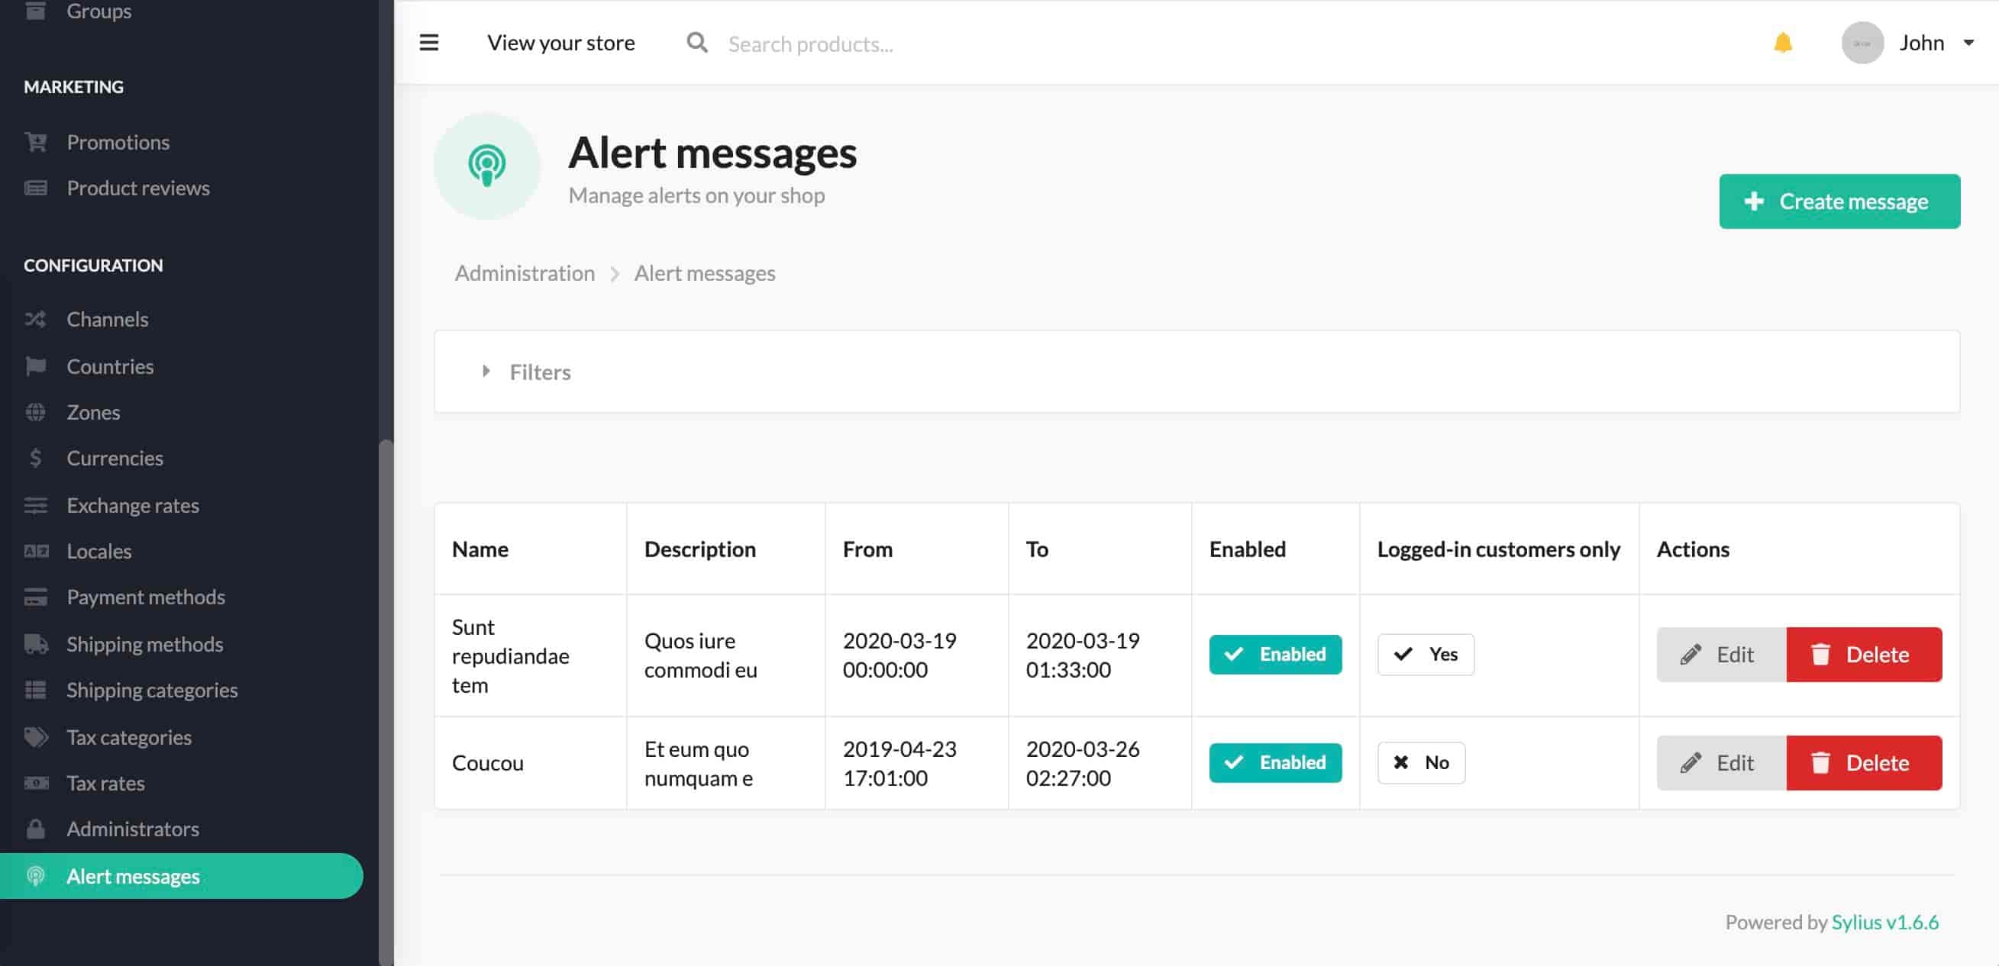Viewport: 1999px width, 966px height.
Task: Click the Alert messages sidebar icon
Action: tap(34, 875)
